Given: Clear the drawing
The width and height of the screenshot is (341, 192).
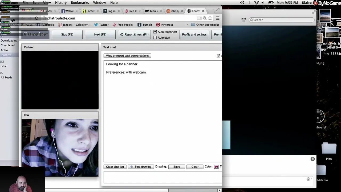Looking at the screenshot, I should tap(195, 167).
